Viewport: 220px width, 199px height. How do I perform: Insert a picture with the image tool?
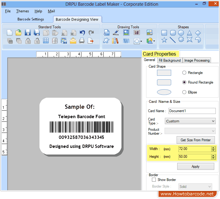(126, 32)
